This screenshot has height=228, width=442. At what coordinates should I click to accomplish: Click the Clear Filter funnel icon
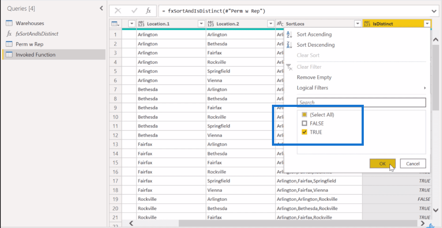(x=290, y=67)
